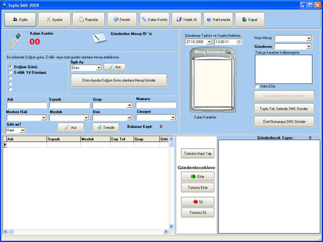Viewport: 323px width, 242px height.
Task: Click Toplu Tek Seferde SMS Gönder
Action: (284, 109)
